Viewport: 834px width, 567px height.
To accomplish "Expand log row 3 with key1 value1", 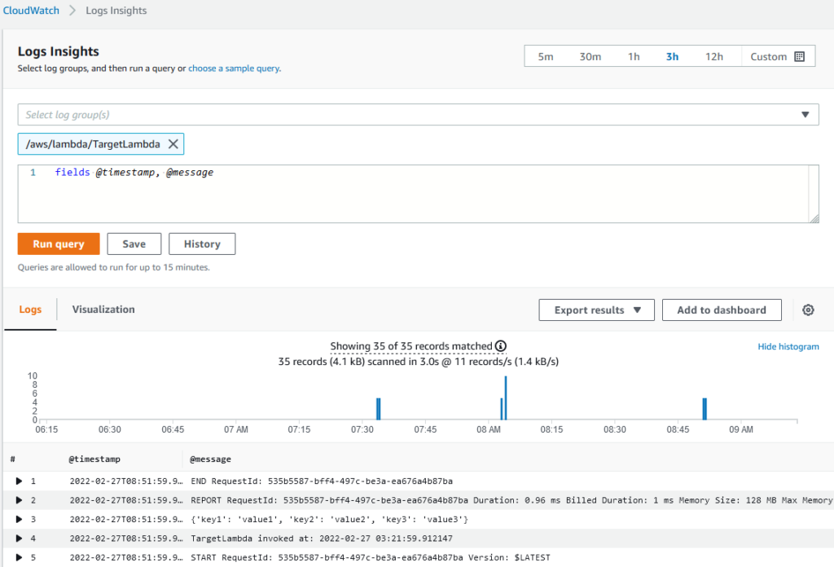I will point(20,519).
